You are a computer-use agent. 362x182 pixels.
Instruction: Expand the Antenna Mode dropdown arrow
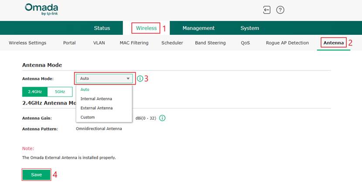click(x=128, y=79)
